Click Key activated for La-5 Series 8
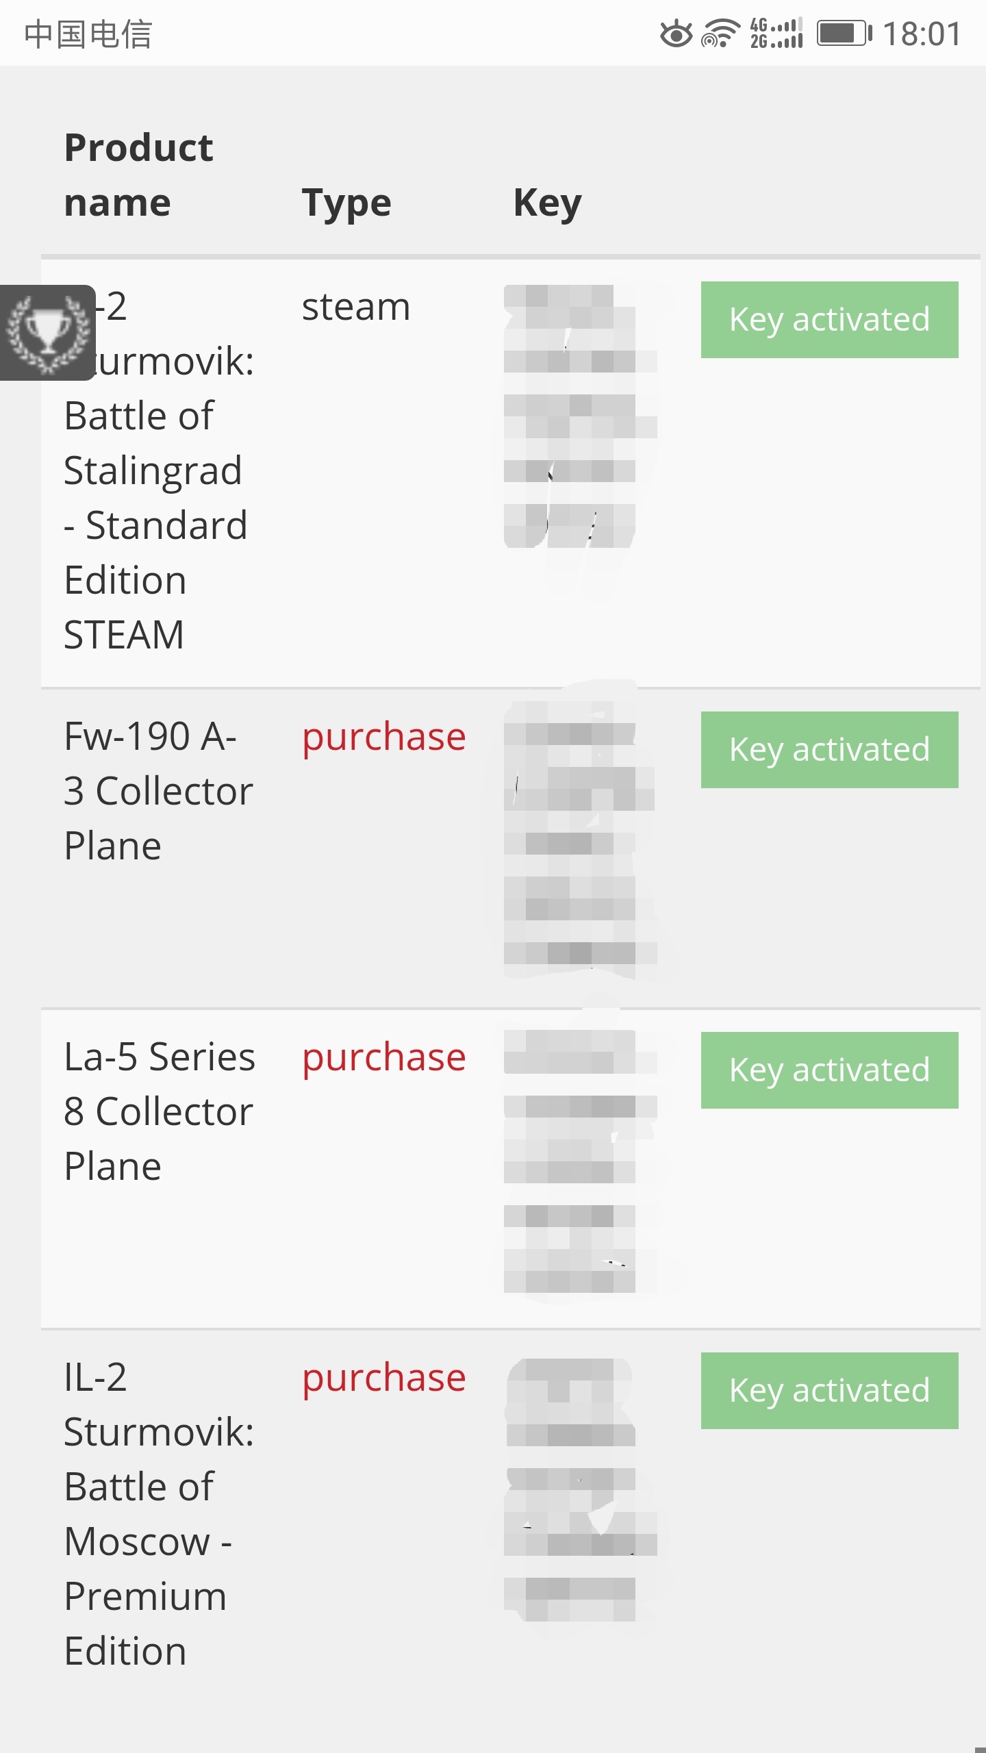The height and width of the screenshot is (1753, 986). 829,1070
